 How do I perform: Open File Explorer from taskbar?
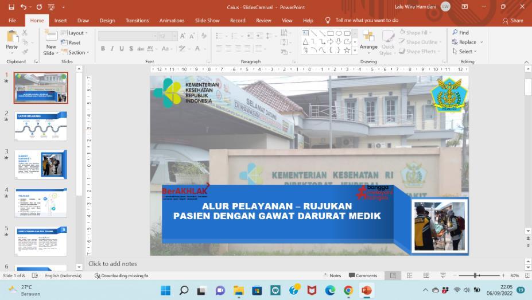pos(239,290)
